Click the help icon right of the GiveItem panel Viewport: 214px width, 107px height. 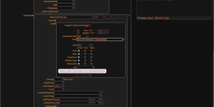(129, 16)
